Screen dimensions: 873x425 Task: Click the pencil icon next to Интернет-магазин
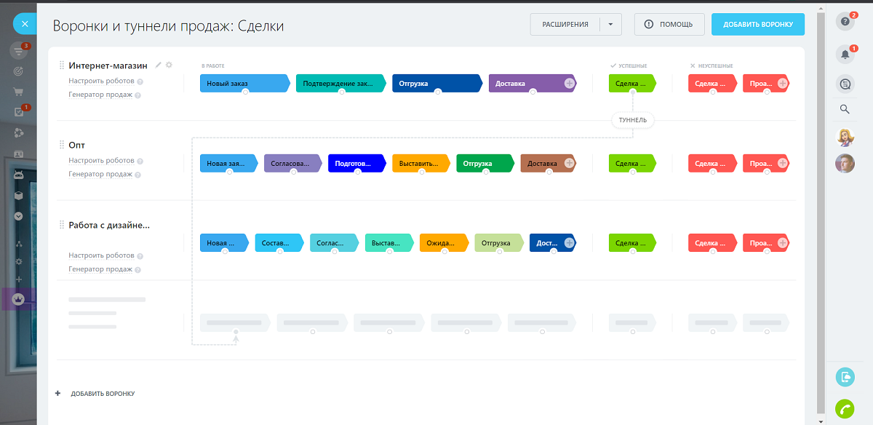(x=159, y=65)
